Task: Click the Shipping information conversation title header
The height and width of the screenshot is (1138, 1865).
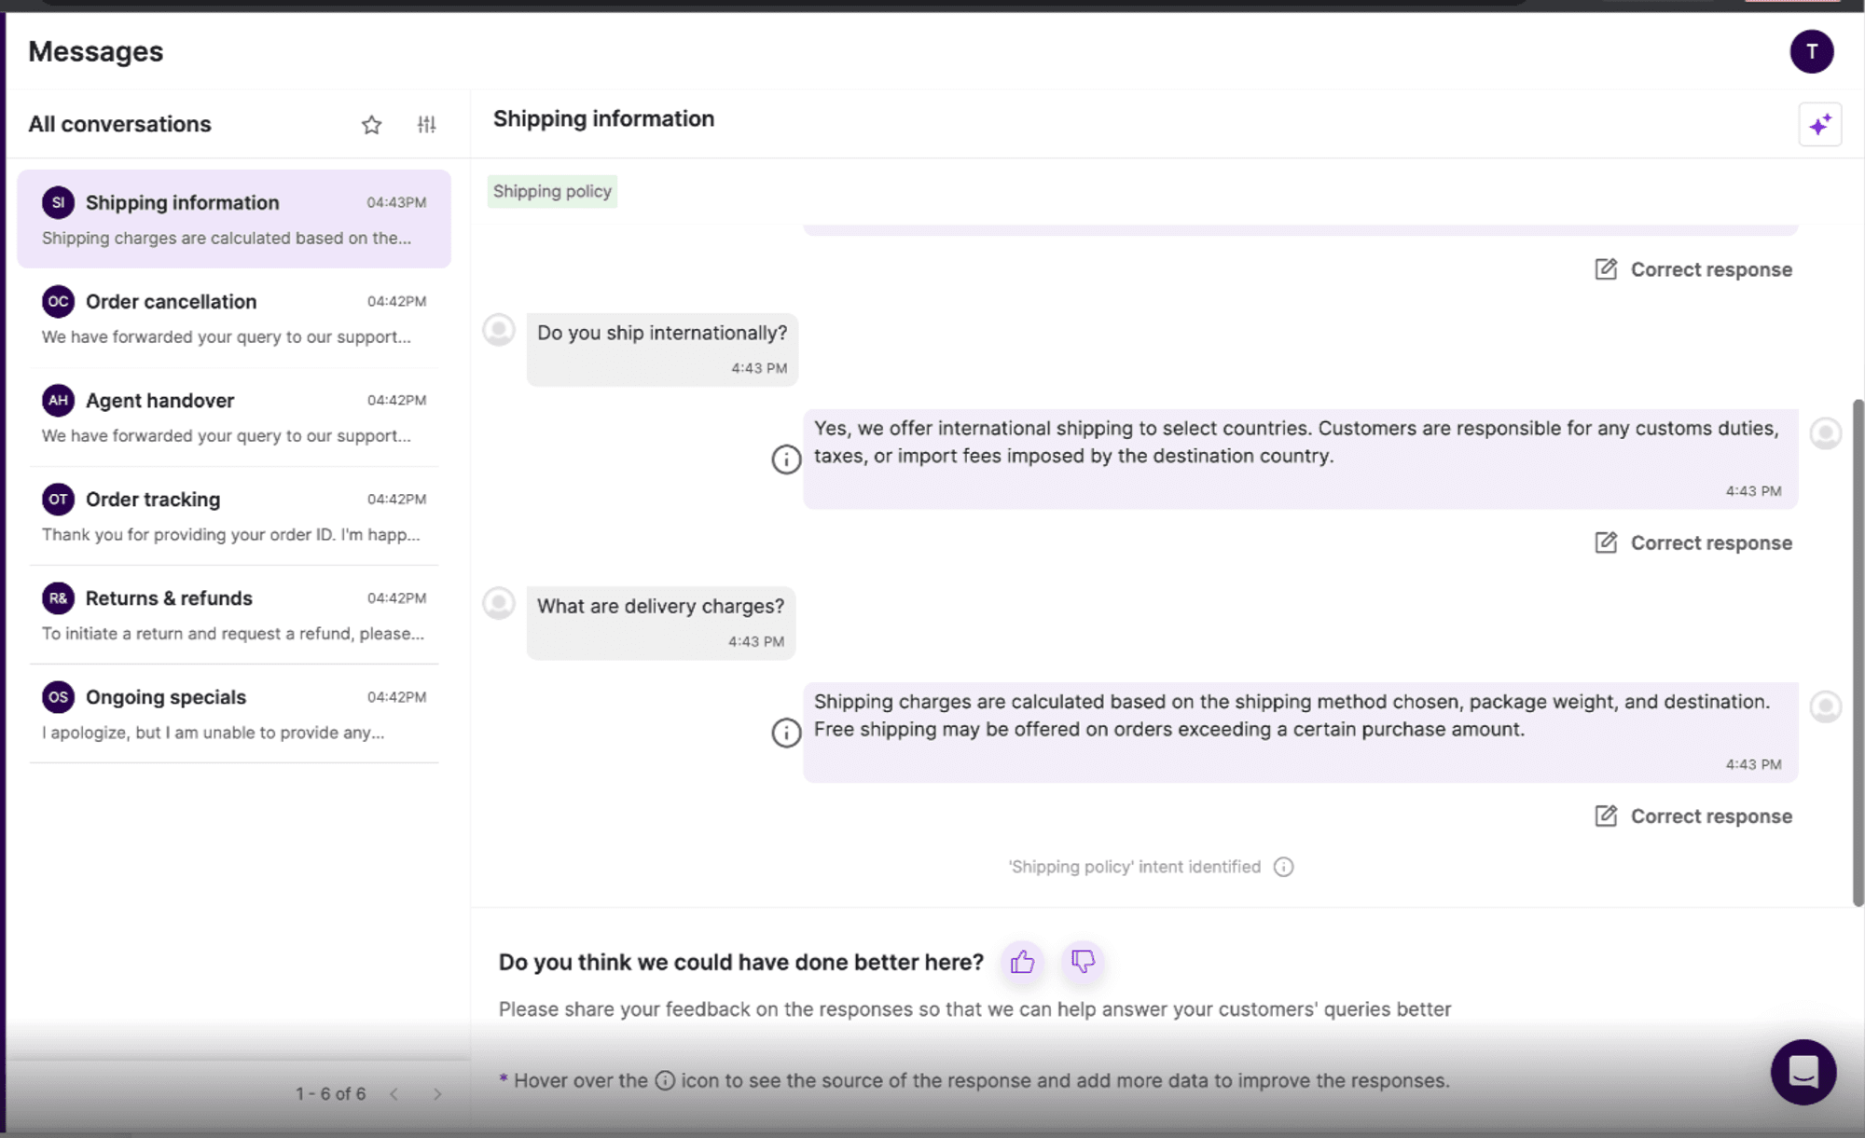Action: (603, 118)
